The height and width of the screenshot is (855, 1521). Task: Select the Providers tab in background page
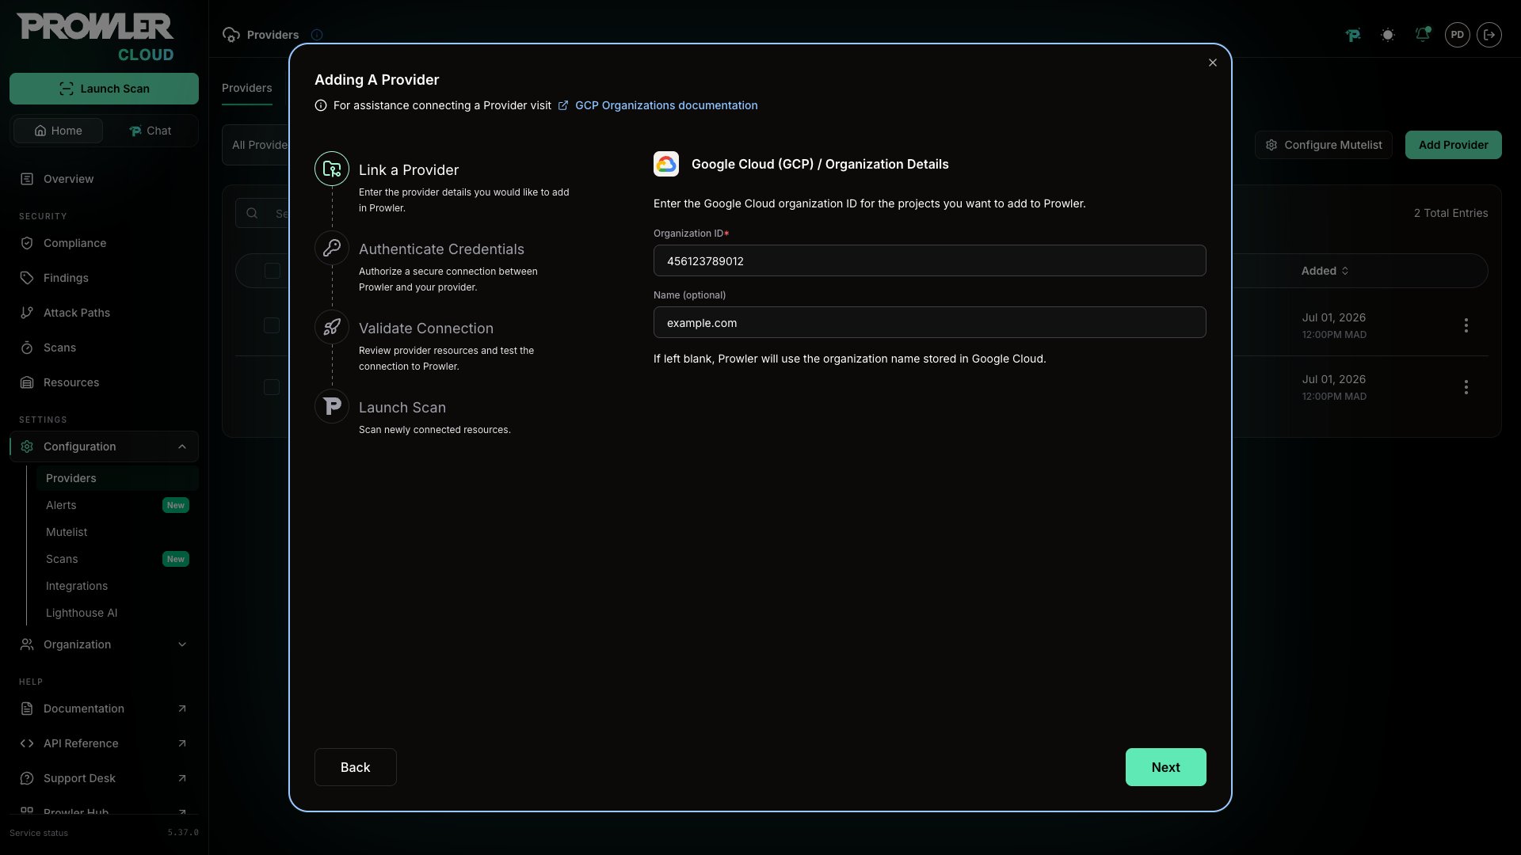(x=246, y=88)
